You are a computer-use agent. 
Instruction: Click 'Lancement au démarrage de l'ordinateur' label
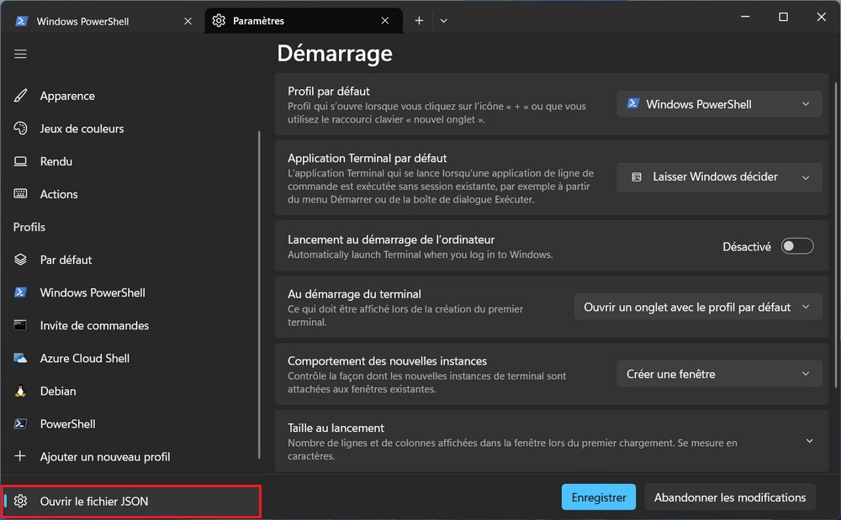point(391,239)
